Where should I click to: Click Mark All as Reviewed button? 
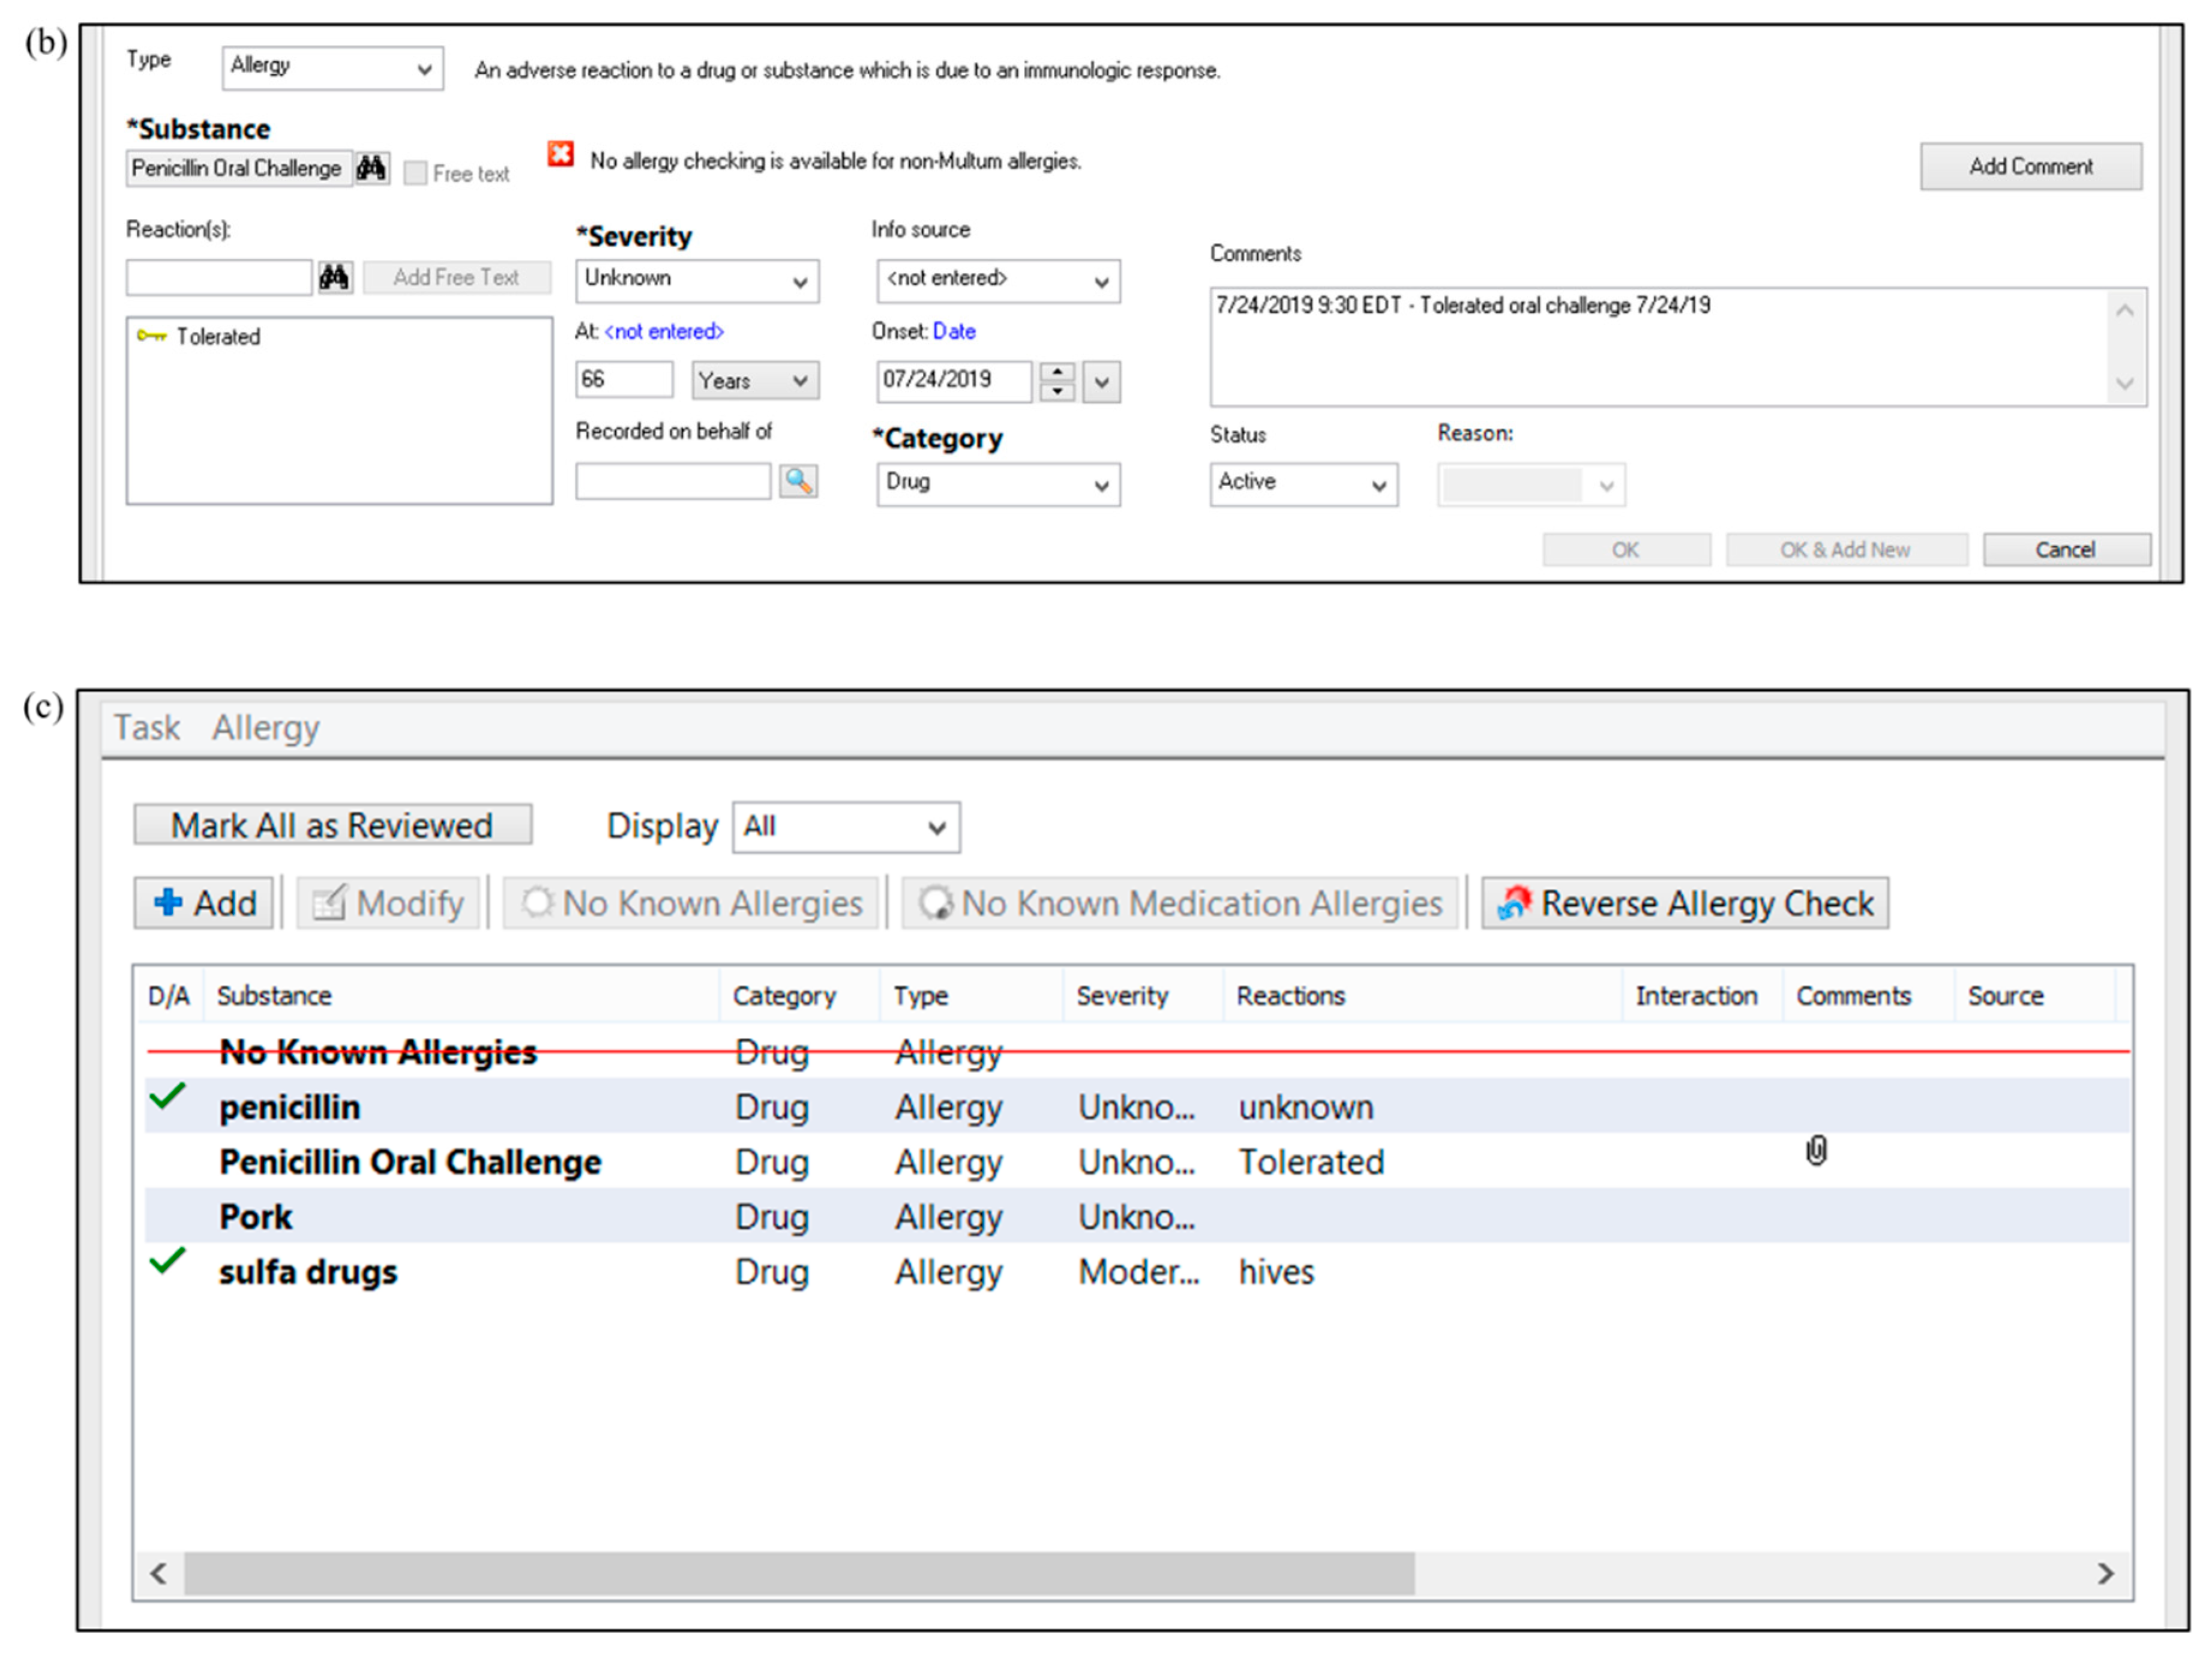pos(332,826)
